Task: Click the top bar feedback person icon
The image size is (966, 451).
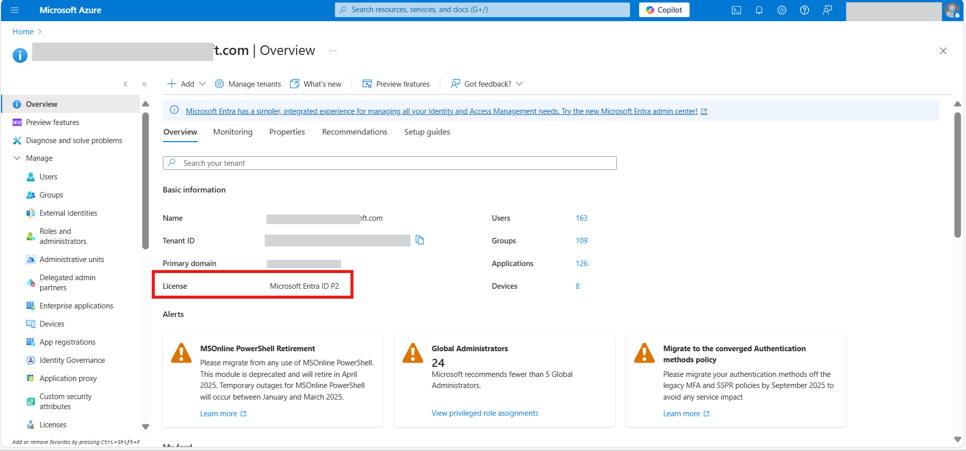Action: coord(827,10)
